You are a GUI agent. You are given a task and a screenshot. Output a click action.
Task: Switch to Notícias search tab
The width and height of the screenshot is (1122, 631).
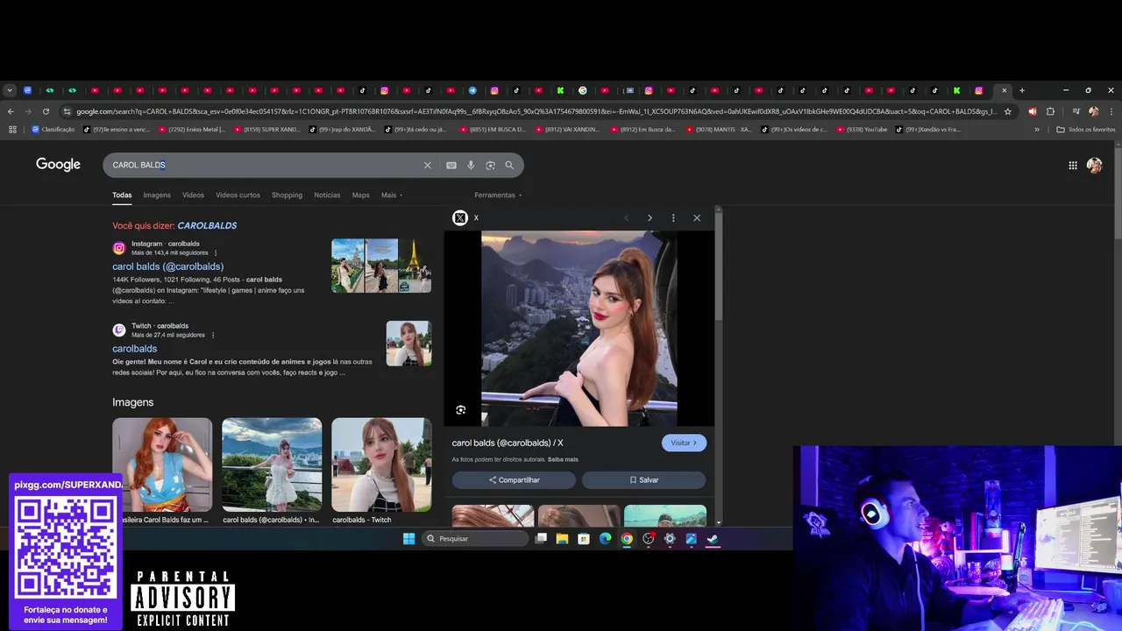[327, 195]
